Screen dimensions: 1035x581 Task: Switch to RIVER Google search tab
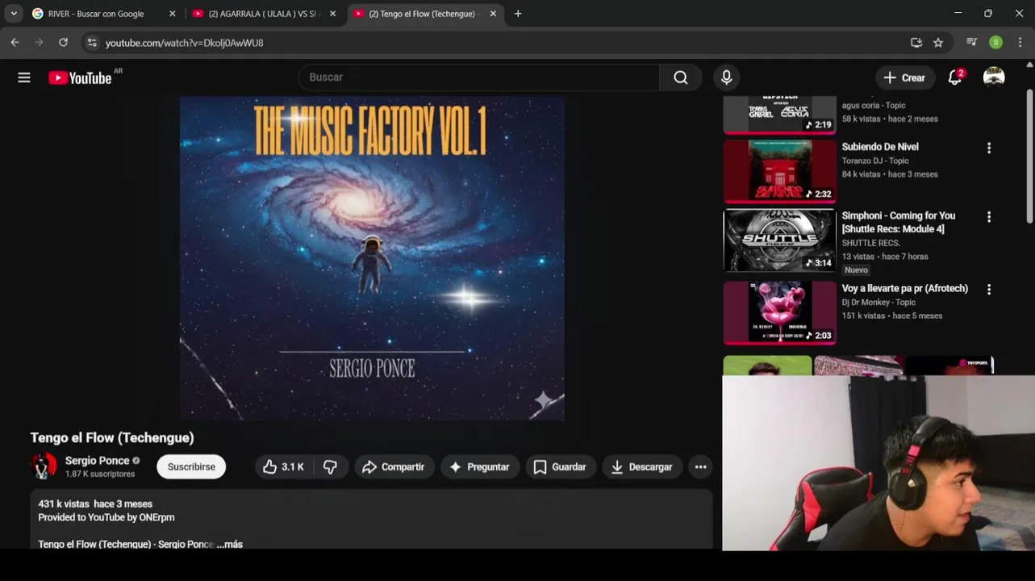[103, 14]
